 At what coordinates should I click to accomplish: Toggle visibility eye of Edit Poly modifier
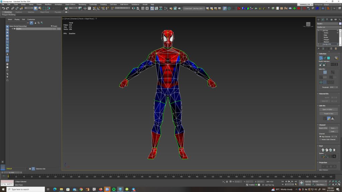point(318,30)
